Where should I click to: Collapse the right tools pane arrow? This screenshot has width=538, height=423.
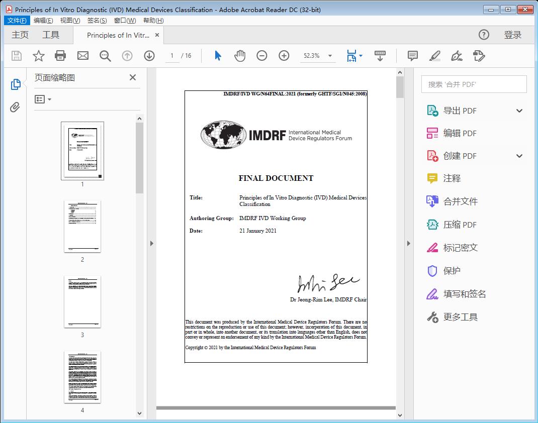tap(409, 243)
